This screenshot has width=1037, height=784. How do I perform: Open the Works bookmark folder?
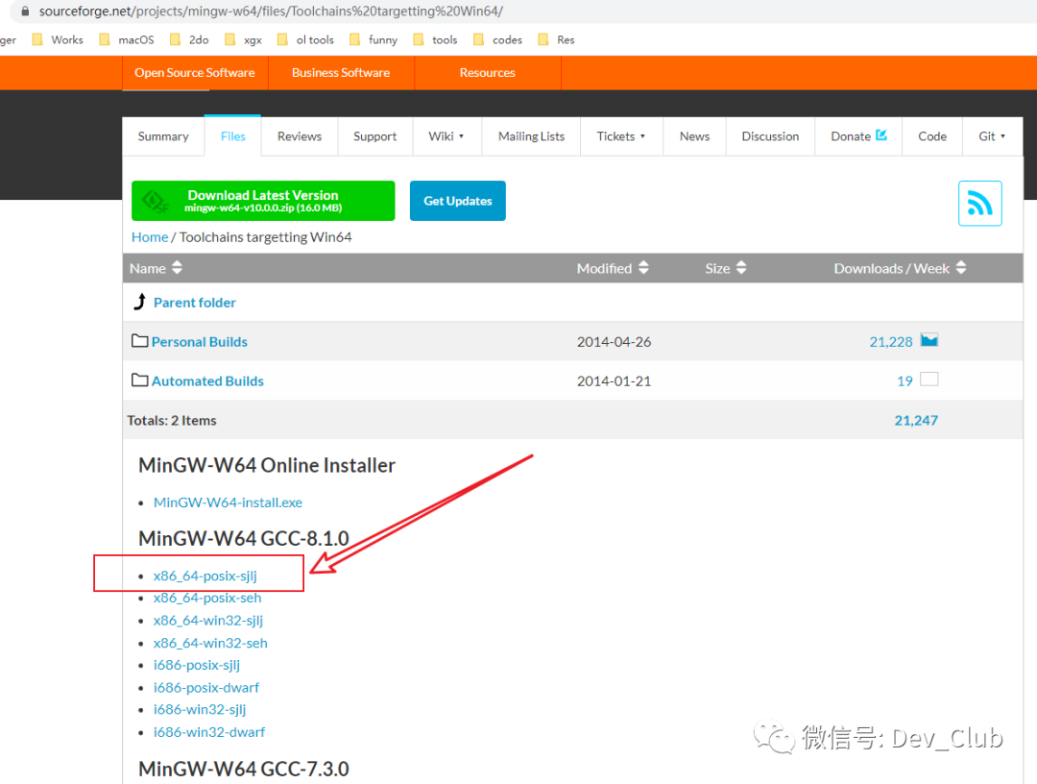pos(59,39)
